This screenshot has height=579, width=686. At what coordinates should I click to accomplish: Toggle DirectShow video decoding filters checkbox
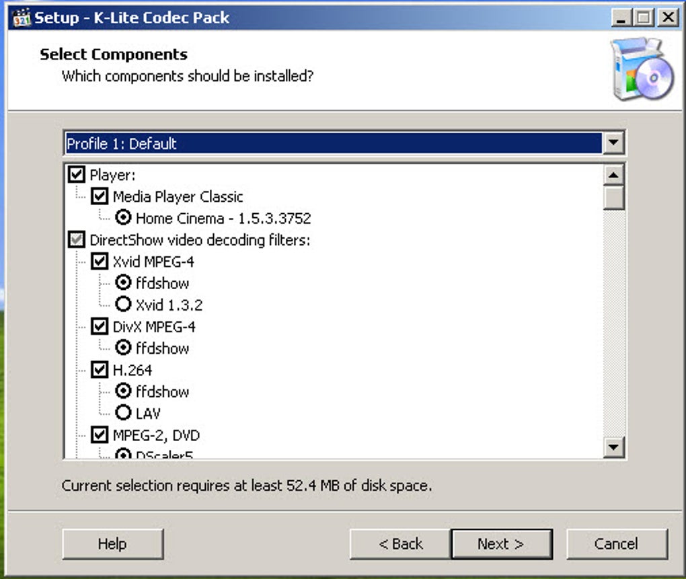(77, 239)
